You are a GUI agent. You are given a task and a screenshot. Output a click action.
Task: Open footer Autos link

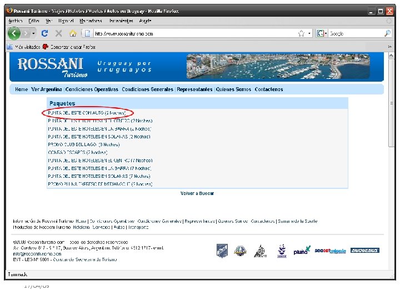coord(119,227)
